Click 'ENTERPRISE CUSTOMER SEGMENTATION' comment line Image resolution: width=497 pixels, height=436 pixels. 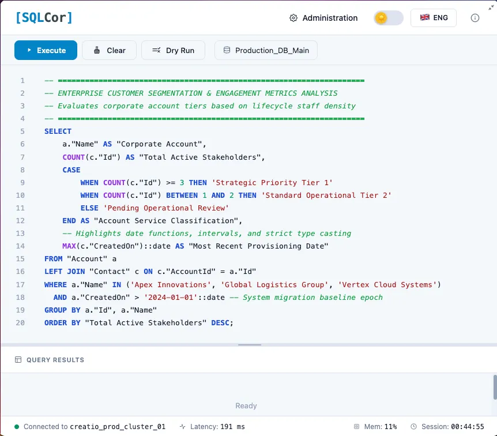pos(191,93)
